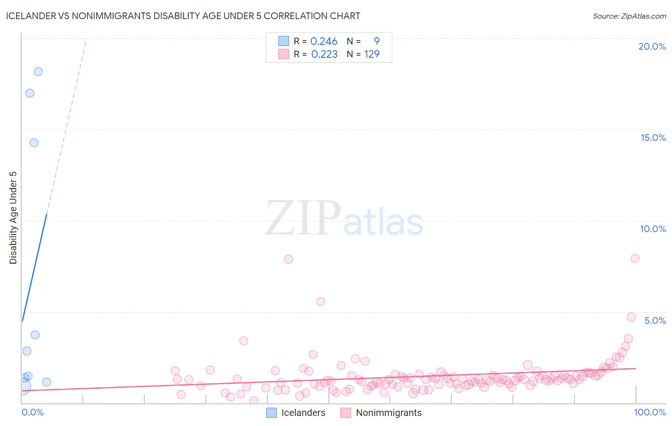
Task: Click the Disability Age Under 5 axis title
Action: pos(13,217)
